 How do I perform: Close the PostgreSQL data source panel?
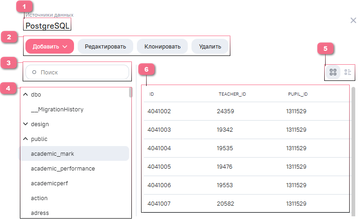(353, 20)
